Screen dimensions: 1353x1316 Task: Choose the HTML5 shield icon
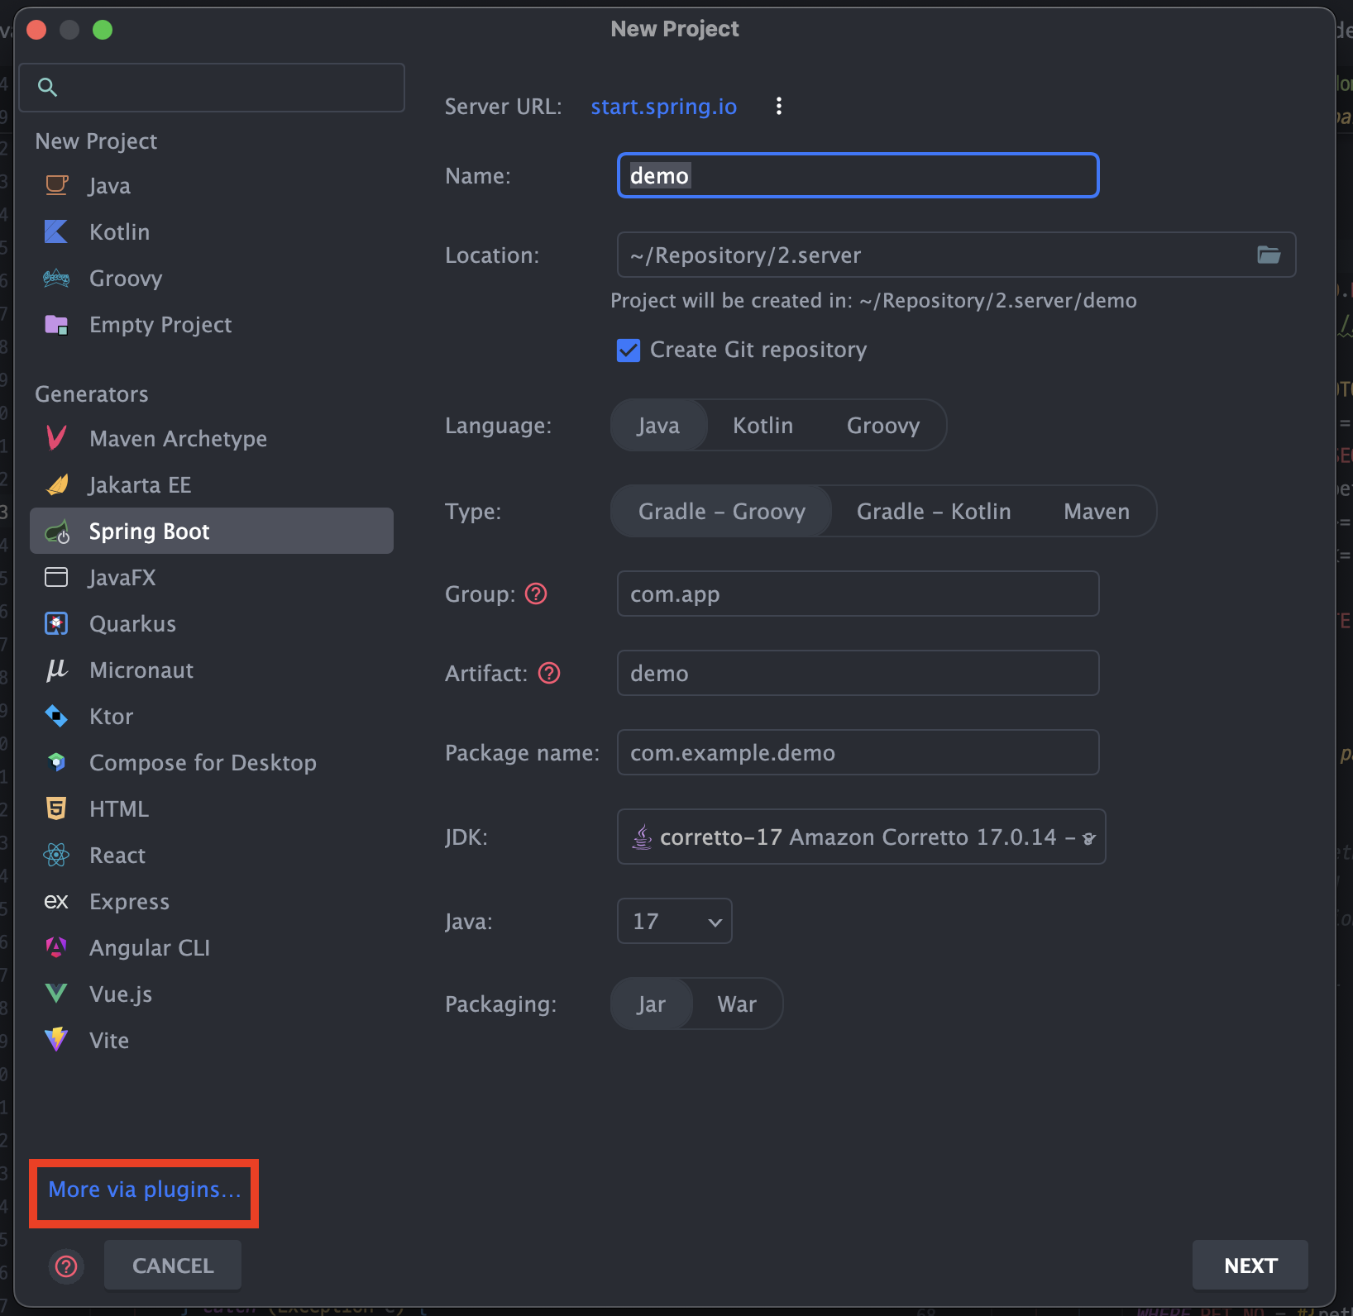tap(56, 808)
